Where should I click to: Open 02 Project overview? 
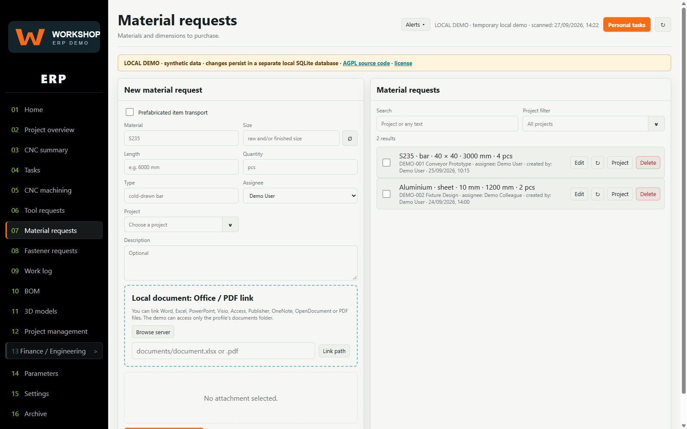click(54, 130)
